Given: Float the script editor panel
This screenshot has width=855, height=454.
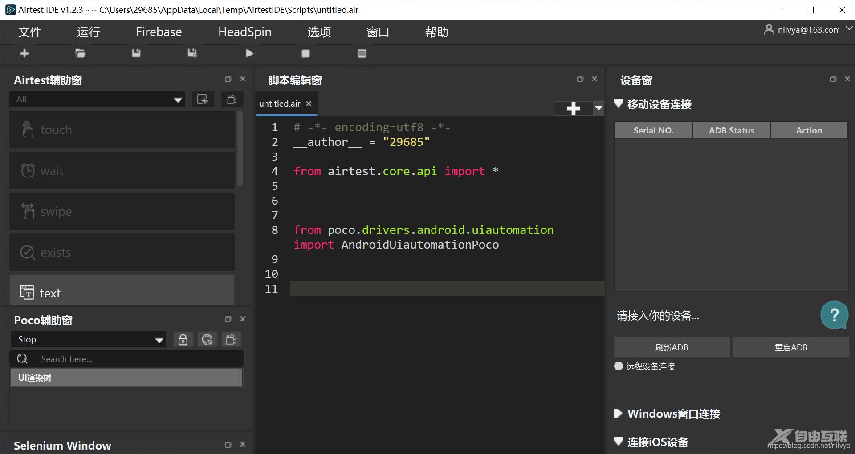Looking at the screenshot, I should coord(580,79).
